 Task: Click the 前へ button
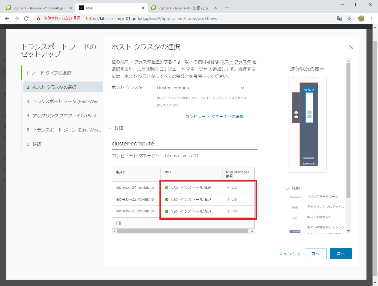(315, 254)
